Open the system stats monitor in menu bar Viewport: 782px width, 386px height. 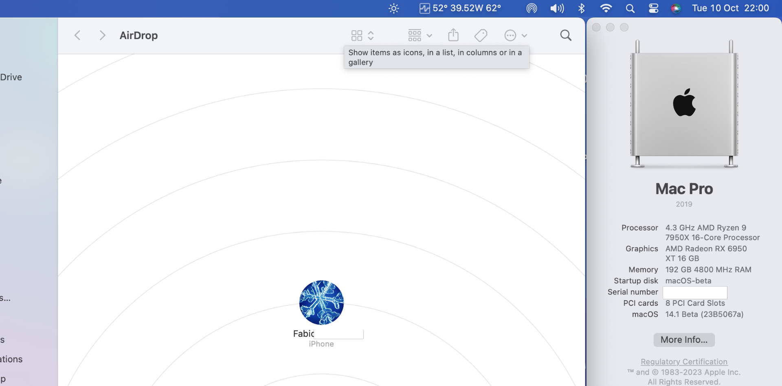click(x=460, y=8)
